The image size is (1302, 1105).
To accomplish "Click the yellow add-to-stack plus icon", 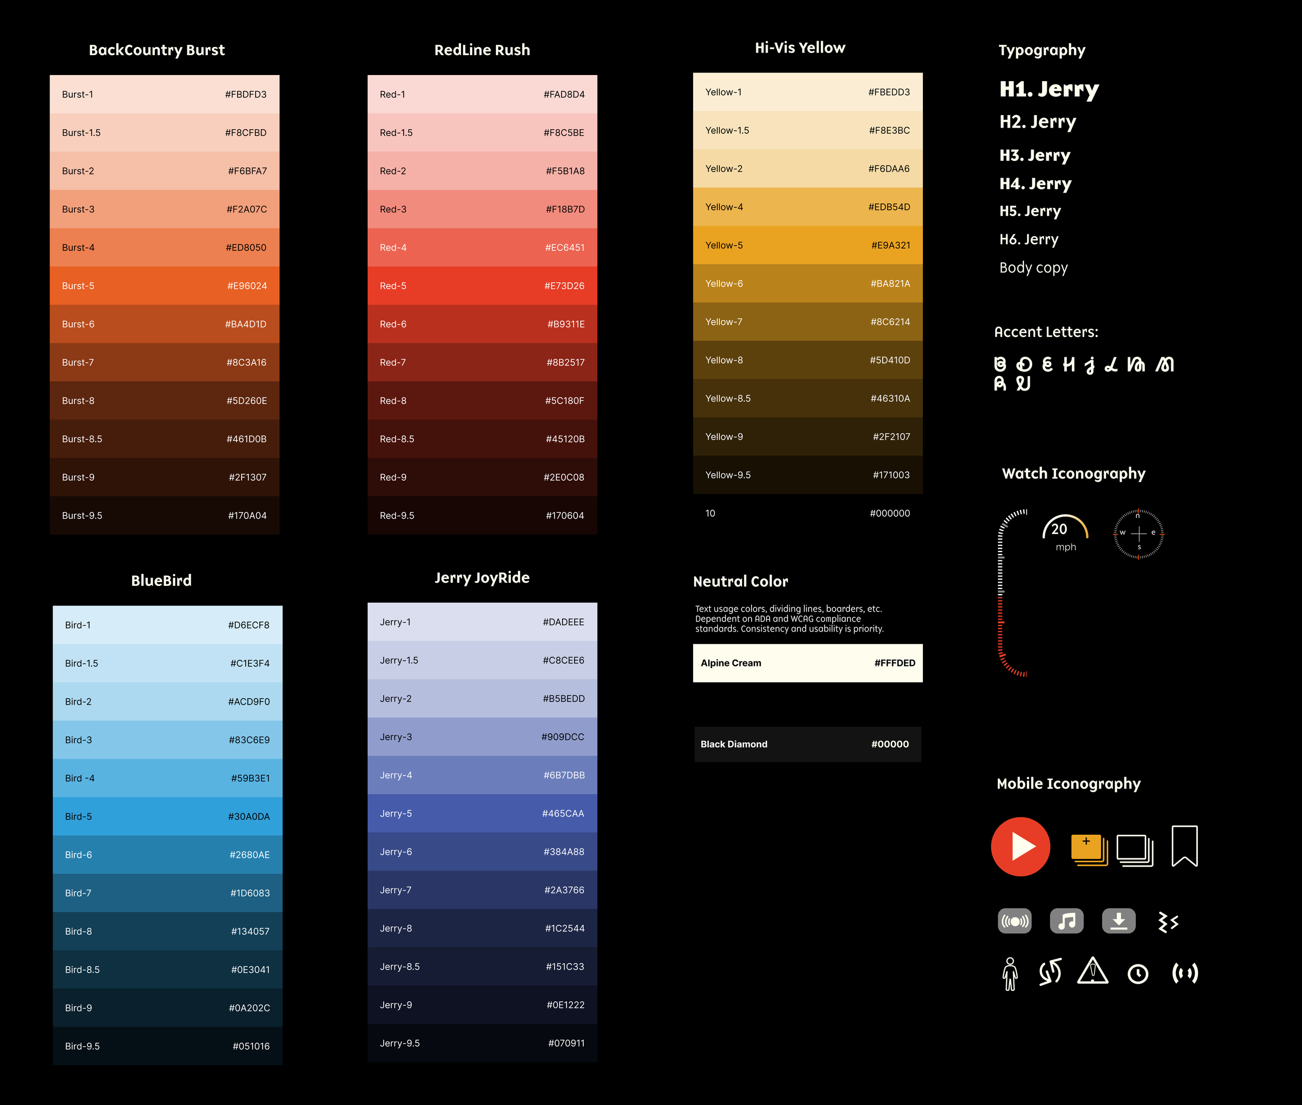I will coord(1089,849).
